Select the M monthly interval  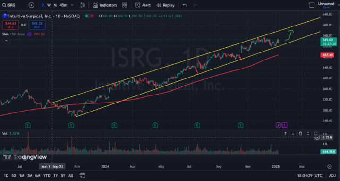coord(55,5)
